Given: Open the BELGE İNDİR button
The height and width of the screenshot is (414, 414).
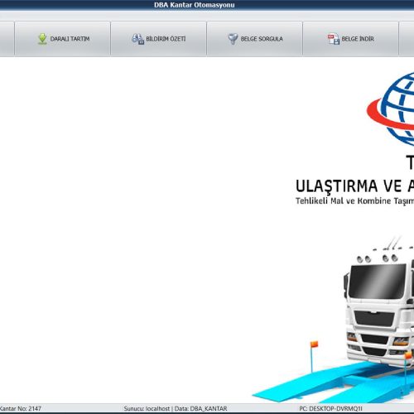Looking at the screenshot, I should [x=350, y=39].
